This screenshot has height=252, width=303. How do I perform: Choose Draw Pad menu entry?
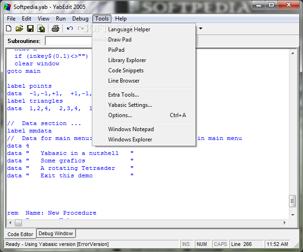(144, 40)
